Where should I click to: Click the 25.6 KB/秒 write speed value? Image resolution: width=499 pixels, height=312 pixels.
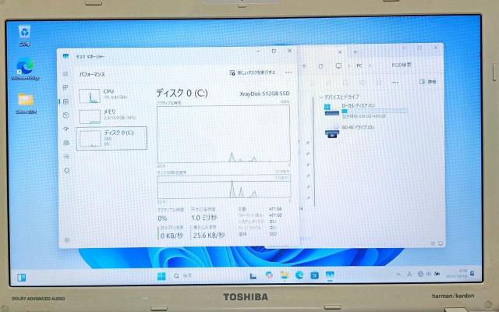[209, 236]
